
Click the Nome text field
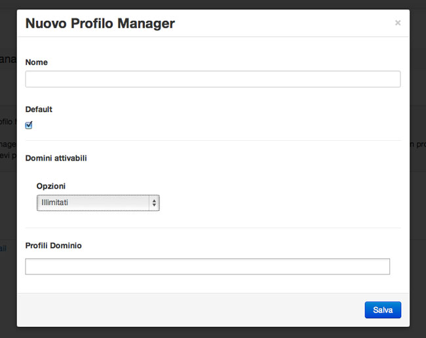pyautogui.click(x=212, y=79)
